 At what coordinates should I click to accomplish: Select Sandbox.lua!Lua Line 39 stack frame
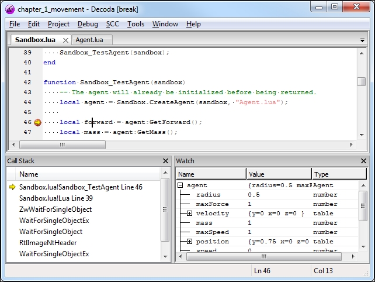[55, 198]
